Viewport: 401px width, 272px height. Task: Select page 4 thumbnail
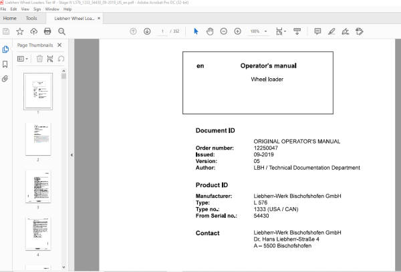[x=38, y=234]
